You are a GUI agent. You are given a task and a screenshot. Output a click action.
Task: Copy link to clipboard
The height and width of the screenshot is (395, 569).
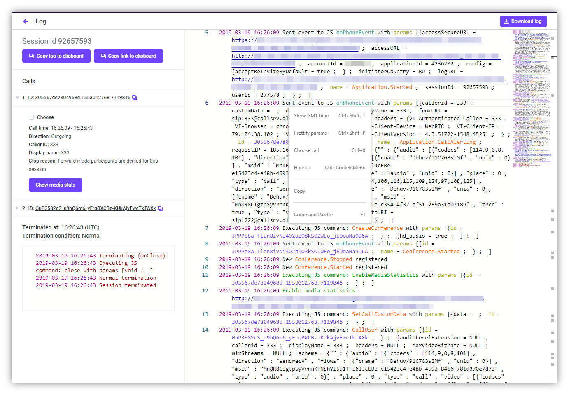click(x=128, y=56)
